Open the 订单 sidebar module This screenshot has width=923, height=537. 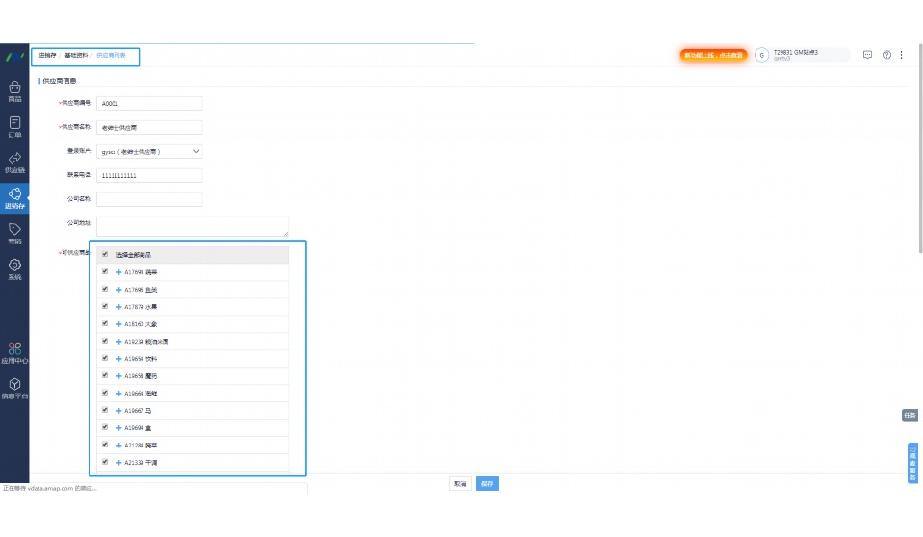click(14, 127)
